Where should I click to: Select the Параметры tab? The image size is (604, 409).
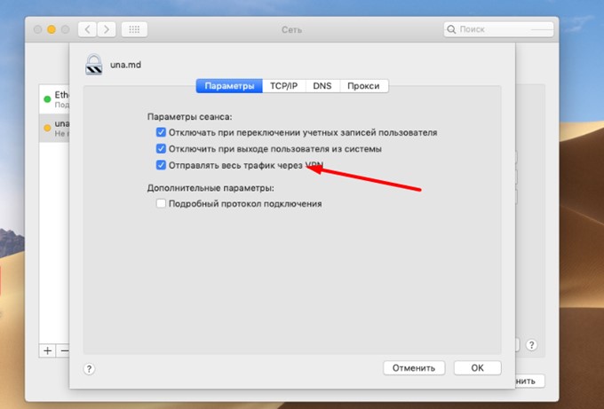(x=229, y=86)
